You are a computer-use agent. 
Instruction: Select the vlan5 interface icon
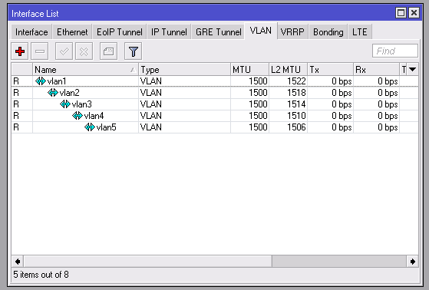[90, 127]
